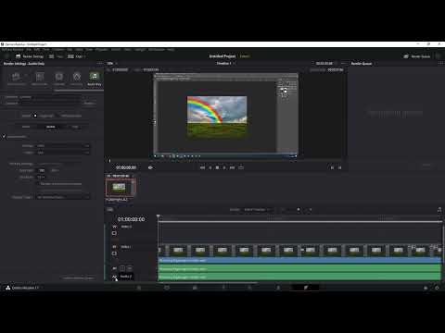Open the Bit Depth dropdown

(x=42, y=177)
